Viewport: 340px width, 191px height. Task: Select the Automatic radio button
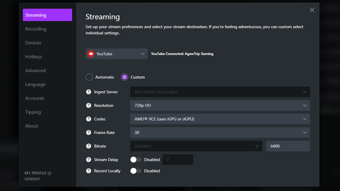pyautogui.click(x=89, y=77)
